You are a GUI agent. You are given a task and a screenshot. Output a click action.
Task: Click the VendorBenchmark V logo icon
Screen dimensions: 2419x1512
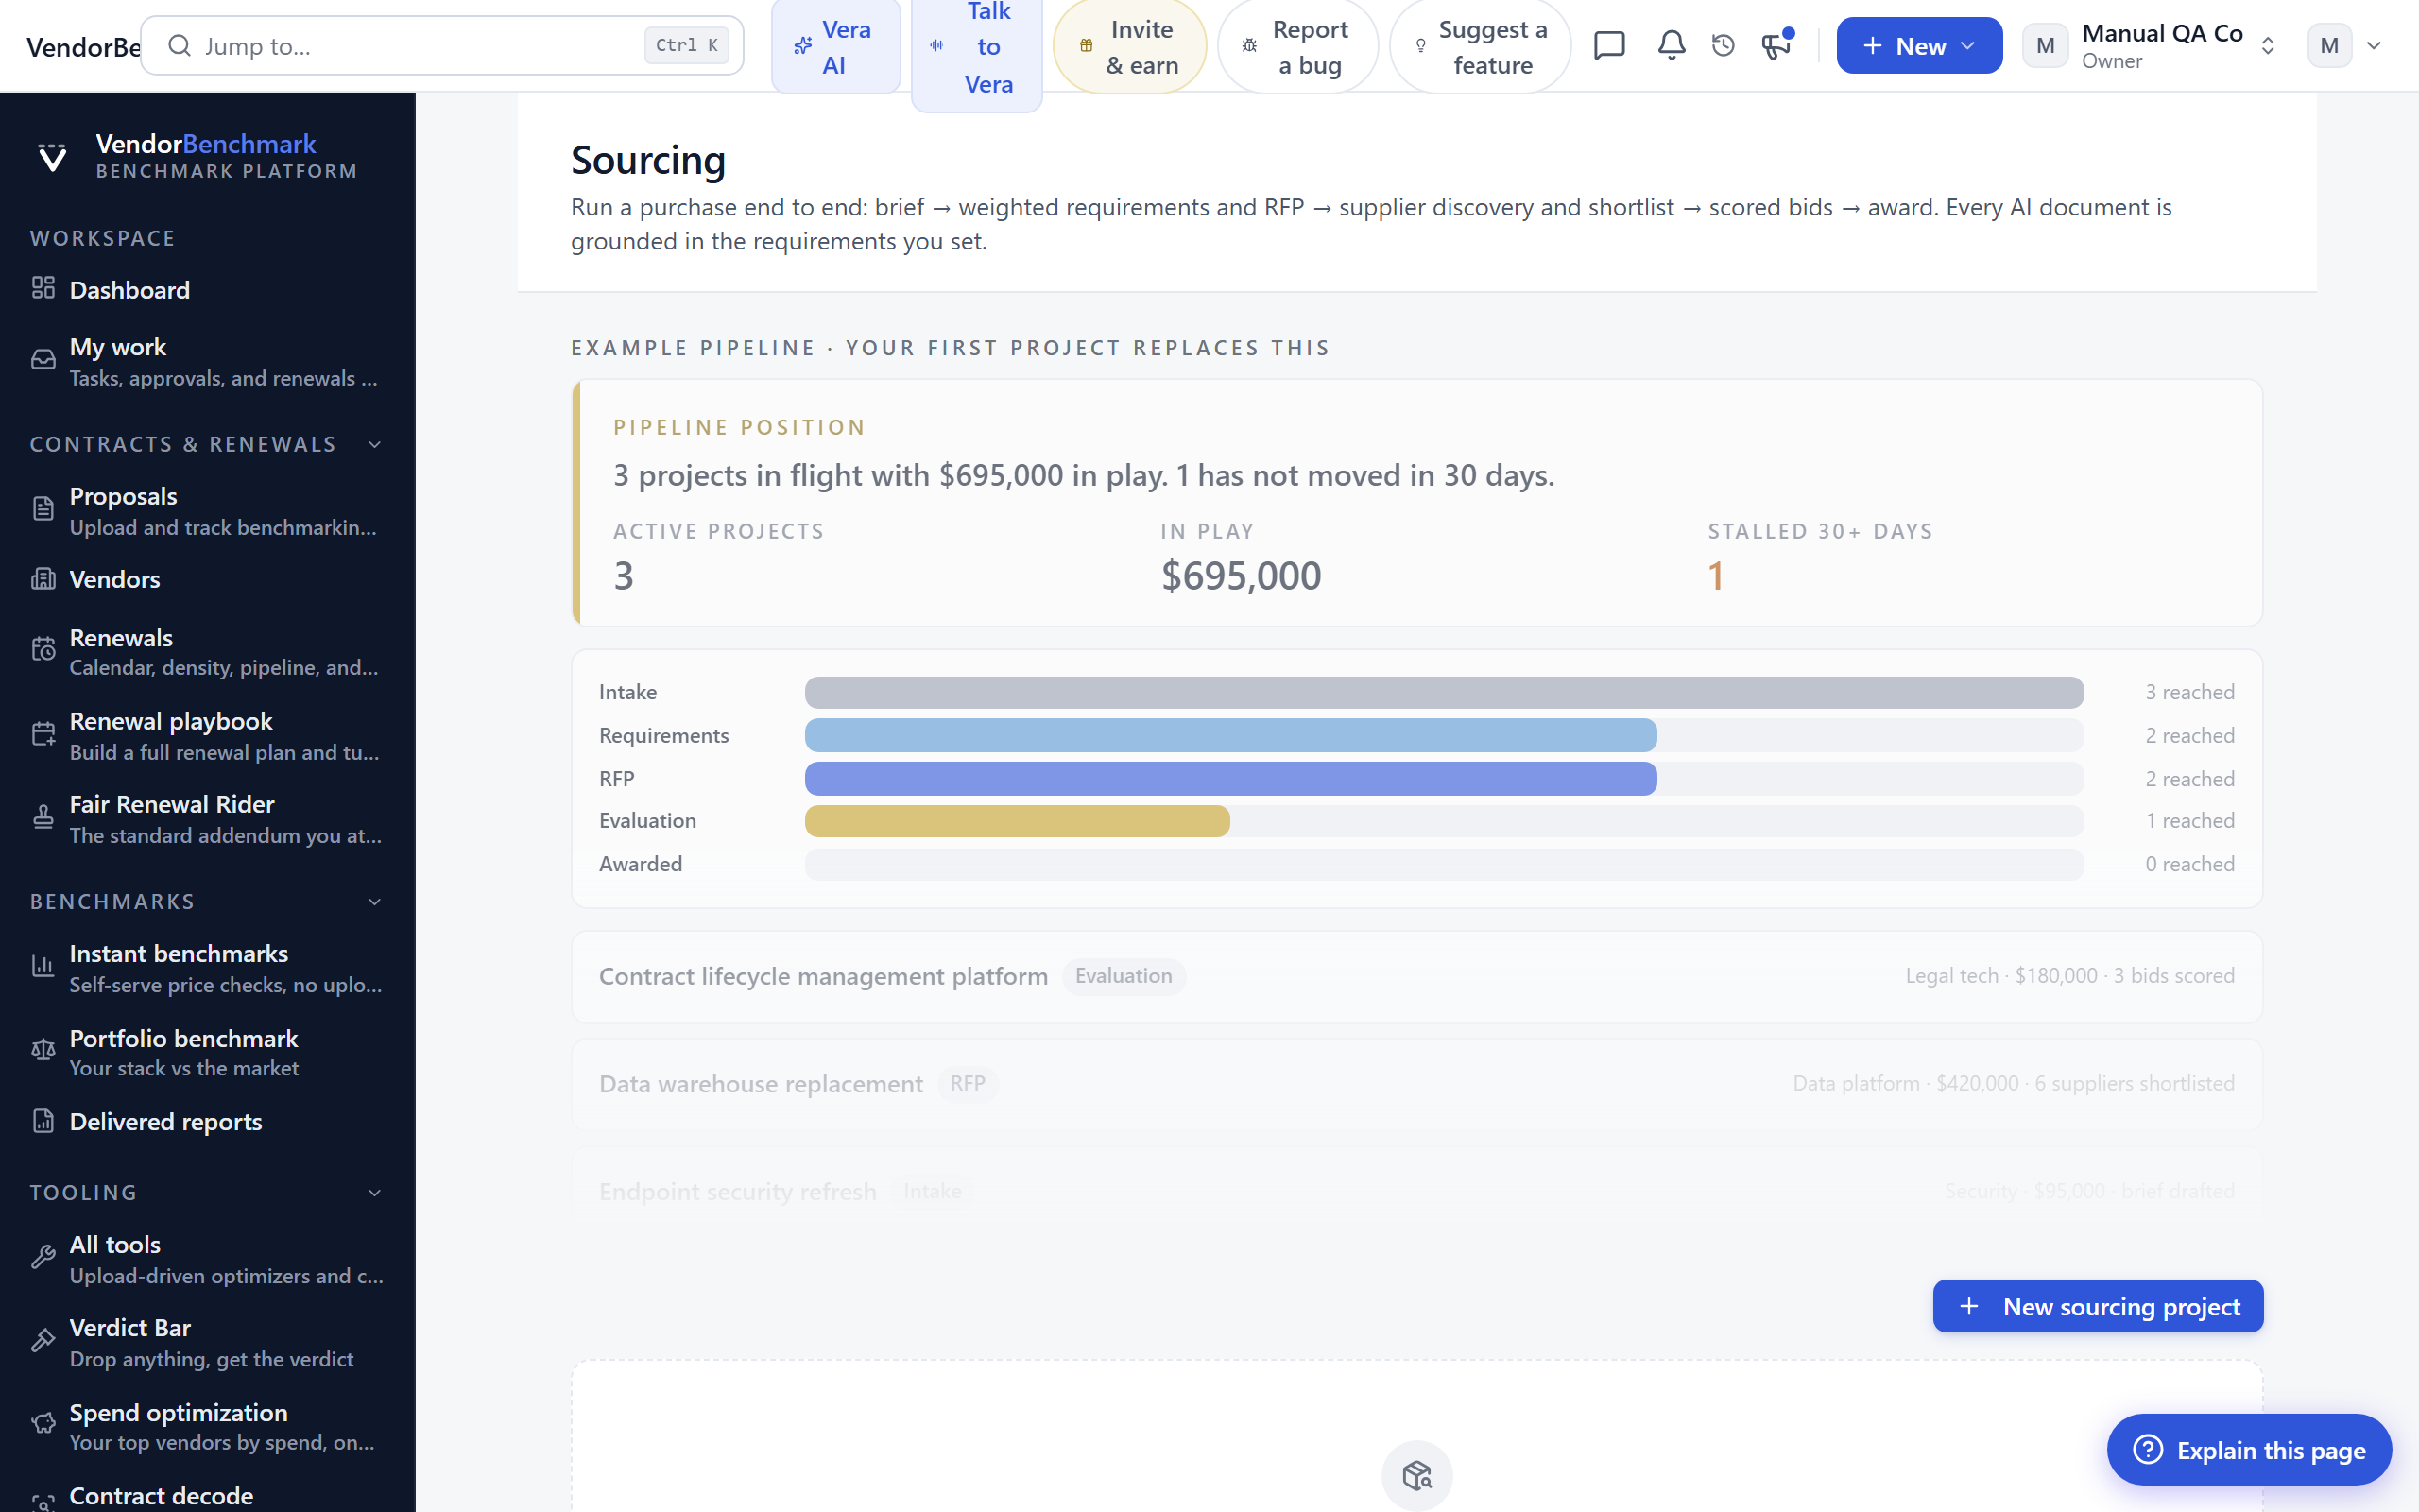(52, 156)
